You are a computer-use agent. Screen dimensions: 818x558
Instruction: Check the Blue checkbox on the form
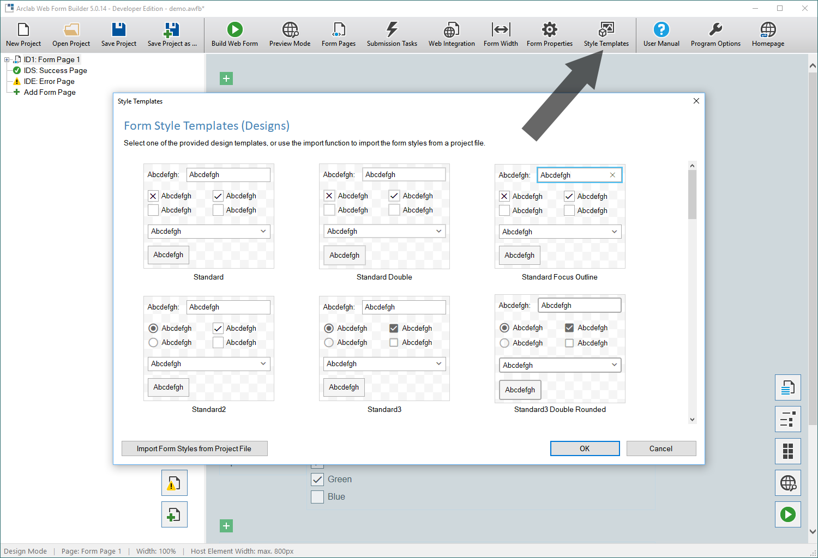[317, 496]
